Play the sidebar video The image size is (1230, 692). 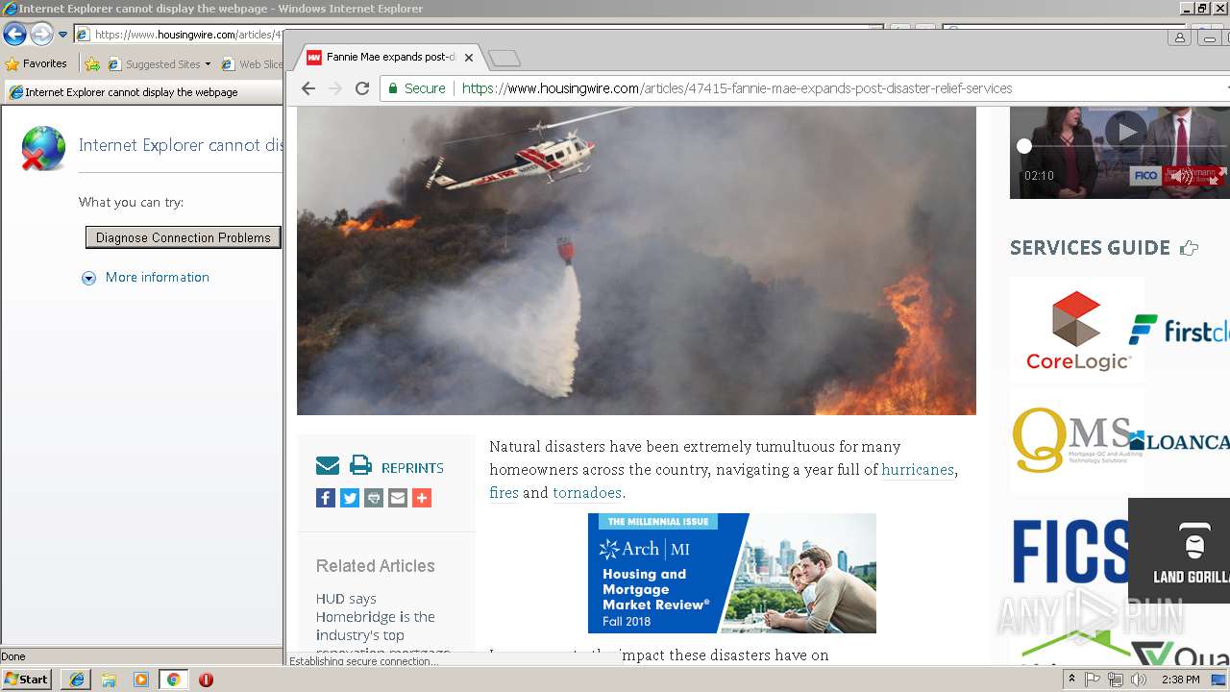coord(1125,131)
